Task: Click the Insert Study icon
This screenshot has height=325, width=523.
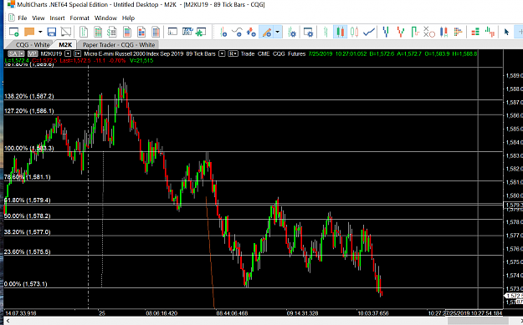Action: (237, 32)
